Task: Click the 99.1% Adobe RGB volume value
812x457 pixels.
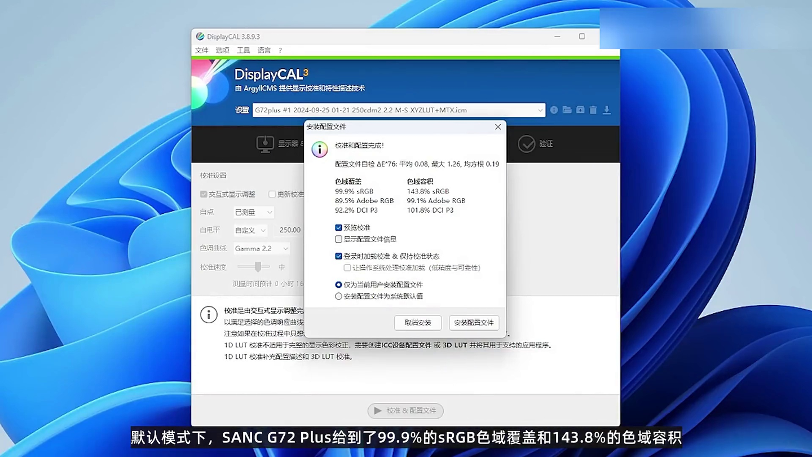Action: [436, 201]
